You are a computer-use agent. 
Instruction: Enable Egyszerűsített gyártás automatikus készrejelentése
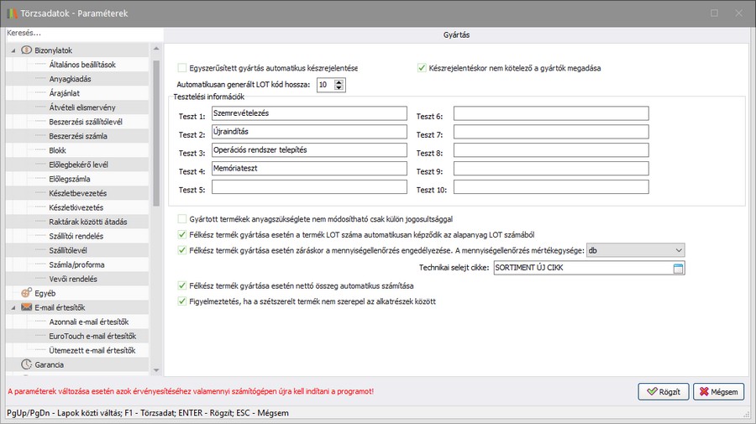coord(182,68)
